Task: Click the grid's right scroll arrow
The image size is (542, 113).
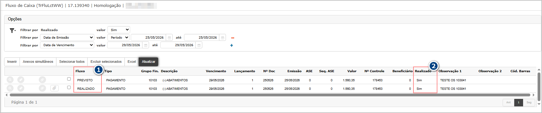Action: point(533,95)
